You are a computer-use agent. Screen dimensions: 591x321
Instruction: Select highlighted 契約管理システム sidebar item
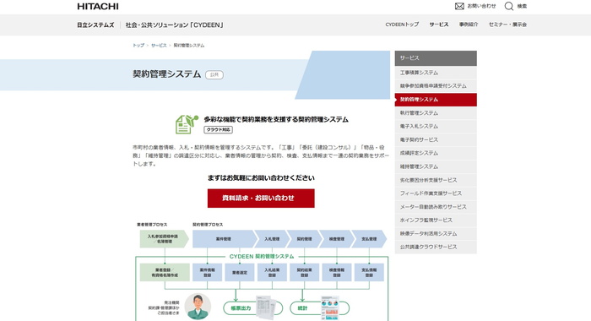(436, 100)
